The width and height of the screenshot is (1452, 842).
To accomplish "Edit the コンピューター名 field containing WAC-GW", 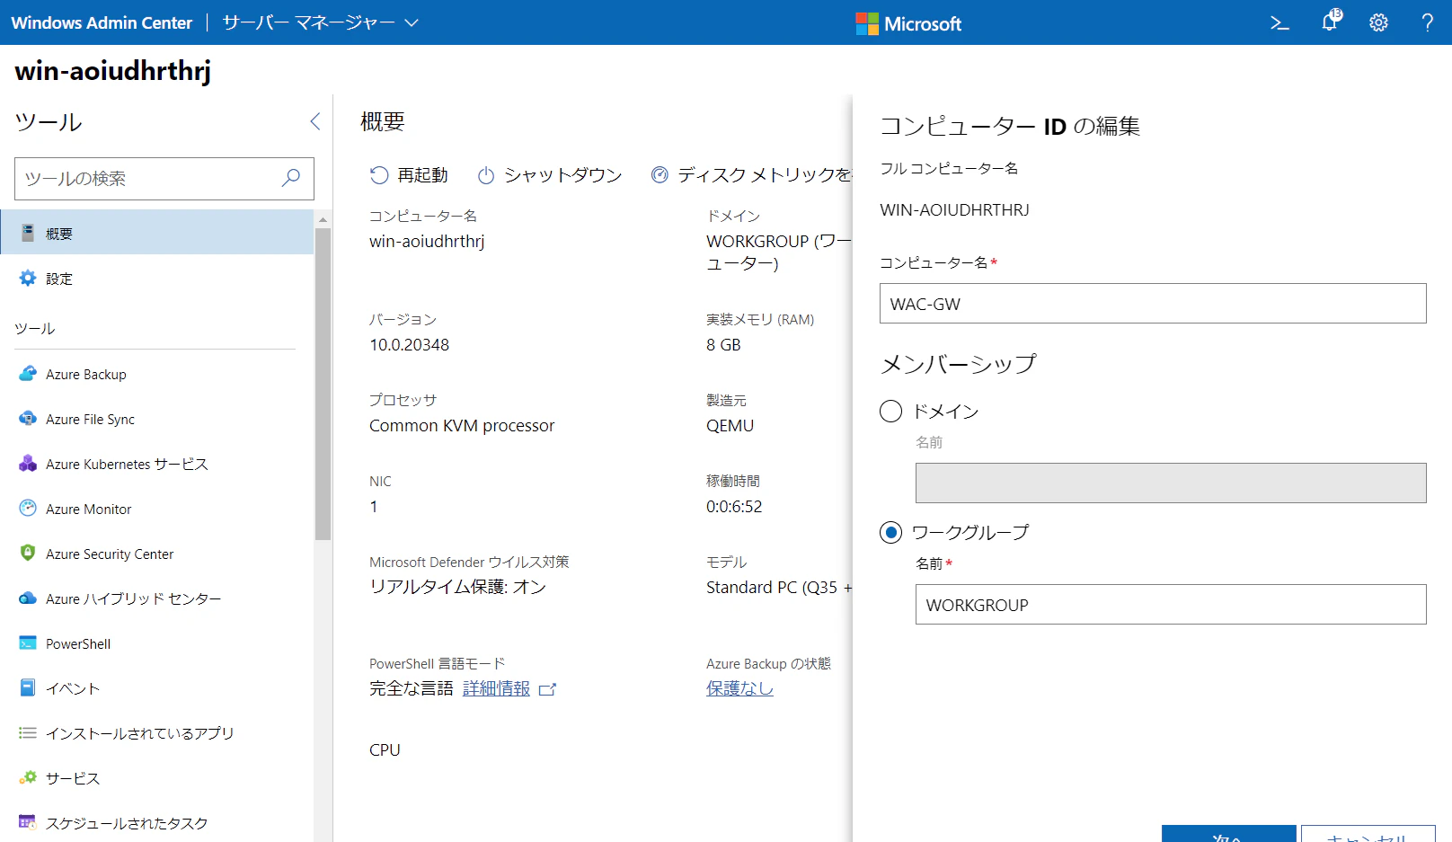I will click(x=1153, y=304).
